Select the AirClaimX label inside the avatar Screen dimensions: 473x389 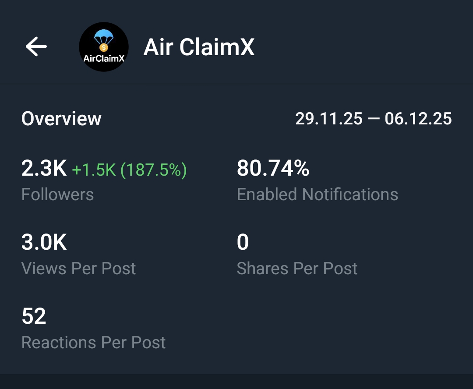pyautogui.click(x=103, y=58)
